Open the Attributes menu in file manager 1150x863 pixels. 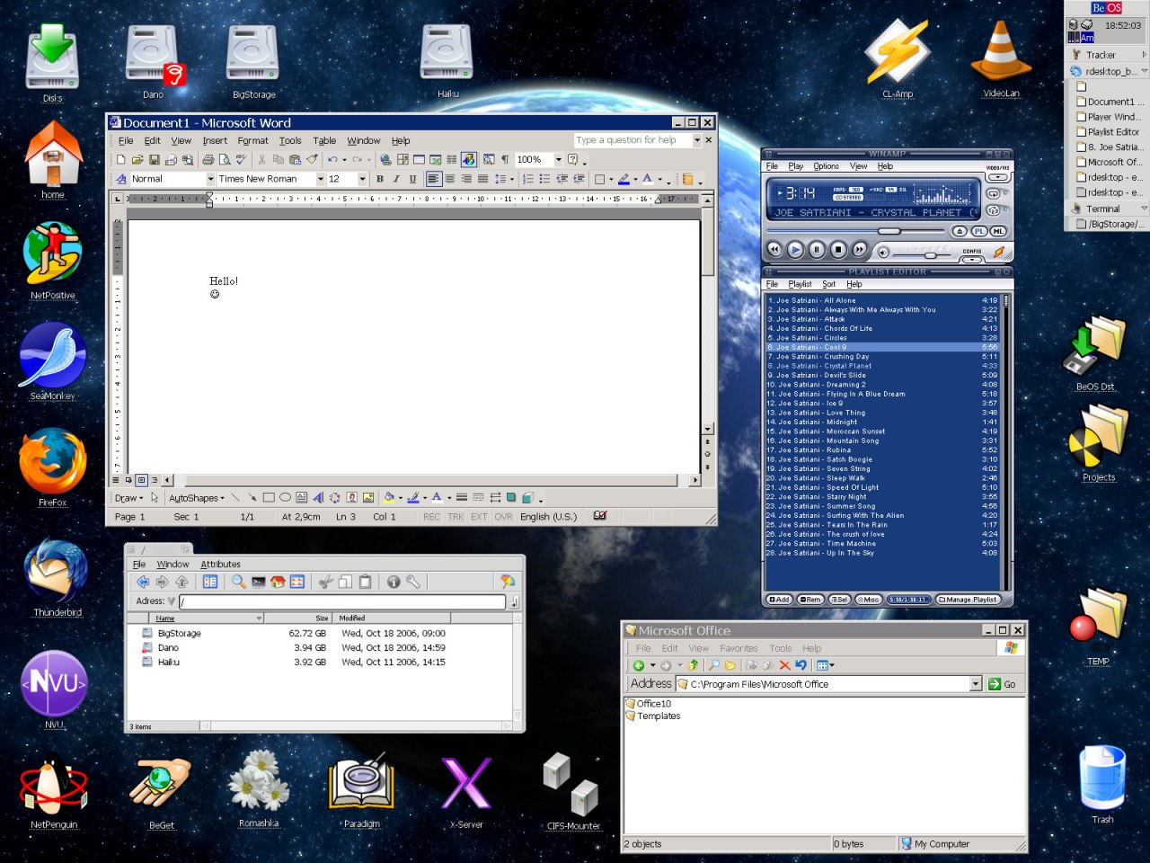[220, 564]
